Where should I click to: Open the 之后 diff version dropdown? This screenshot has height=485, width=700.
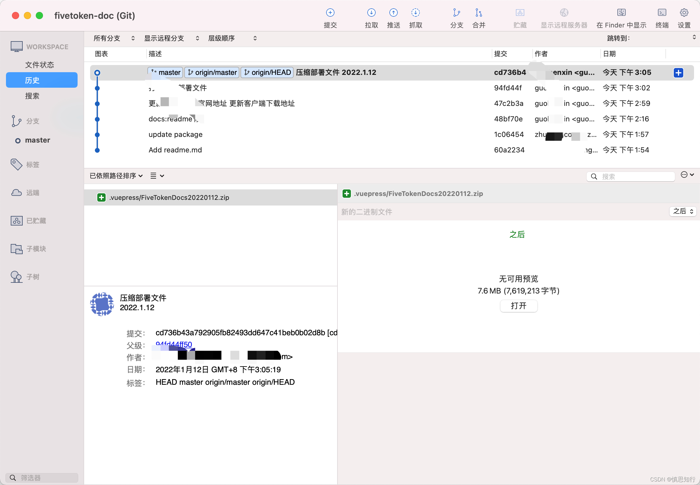682,211
